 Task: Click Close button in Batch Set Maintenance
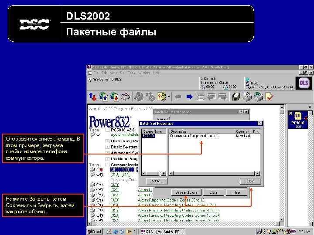point(213,192)
